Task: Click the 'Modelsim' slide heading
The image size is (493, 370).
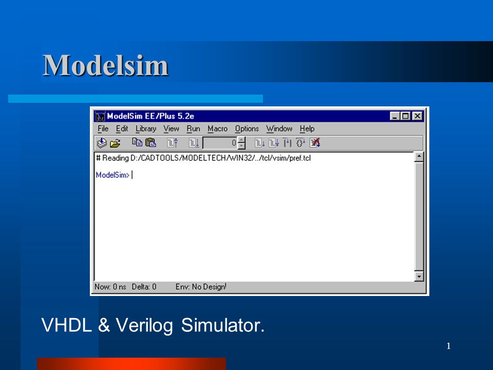Action: 106,65
